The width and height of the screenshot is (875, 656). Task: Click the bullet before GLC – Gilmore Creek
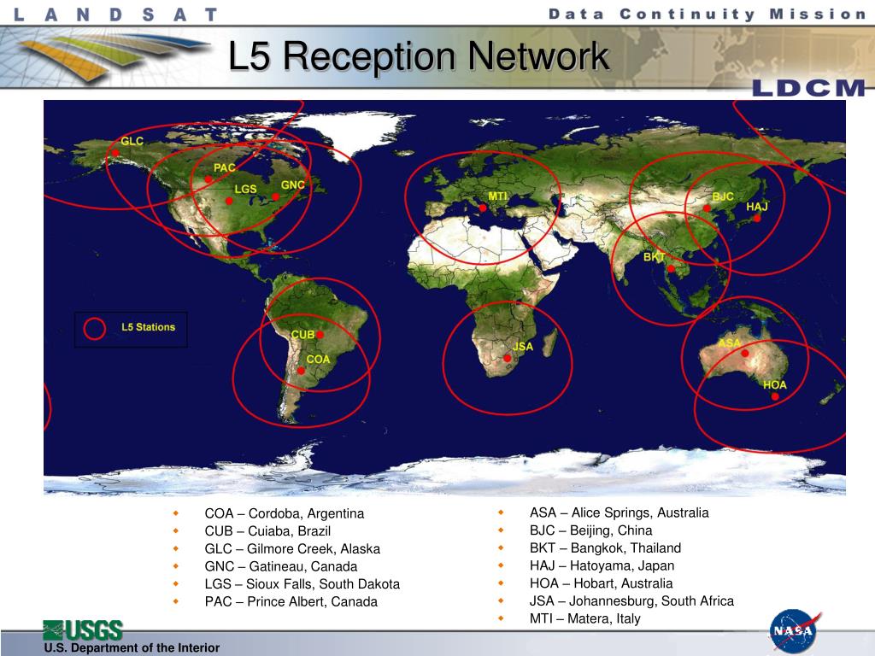click(176, 548)
